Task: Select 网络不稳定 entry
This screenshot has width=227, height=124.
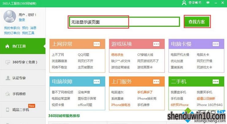Action: 59,67
